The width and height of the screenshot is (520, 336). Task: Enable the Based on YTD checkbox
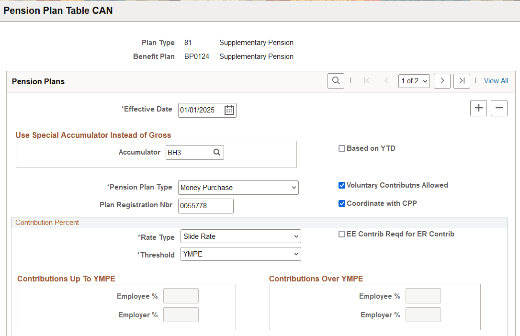click(x=341, y=148)
